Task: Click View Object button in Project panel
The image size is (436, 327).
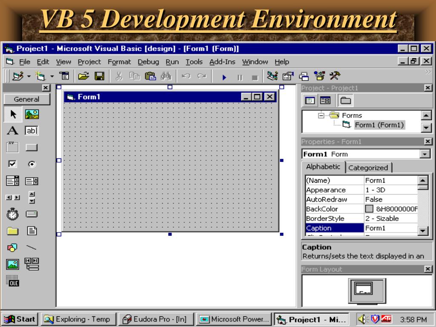Action: [x=325, y=100]
